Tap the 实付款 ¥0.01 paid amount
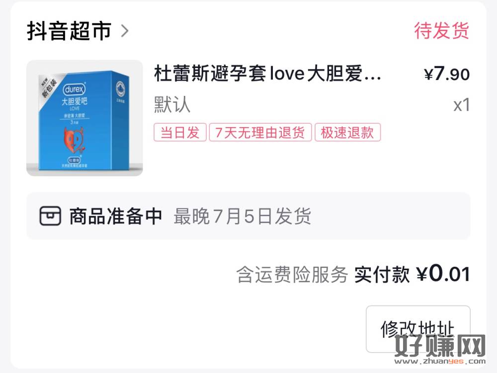The height and width of the screenshot is (373, 497). point(412,274)
